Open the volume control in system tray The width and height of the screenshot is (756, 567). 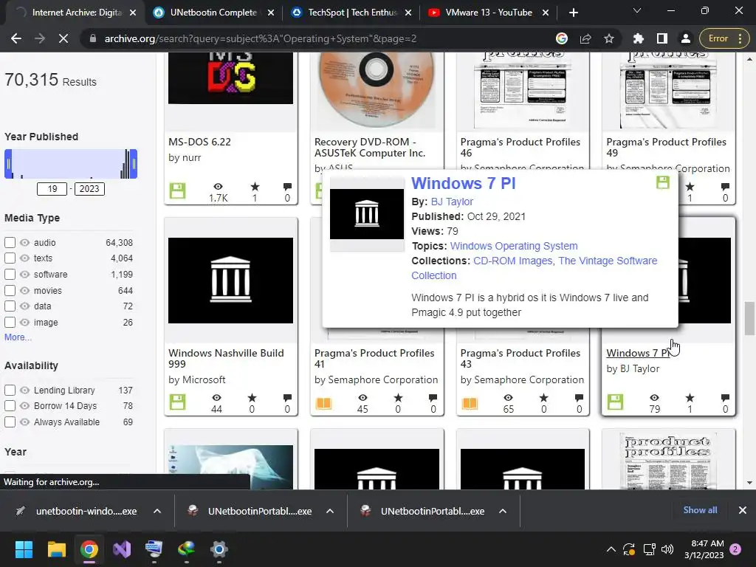click(667, 549)
